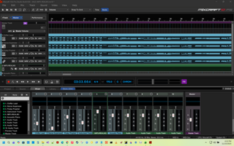Click the Beats timeline mode button
Viewport: 234px width, 146px height.
[105, 10]
